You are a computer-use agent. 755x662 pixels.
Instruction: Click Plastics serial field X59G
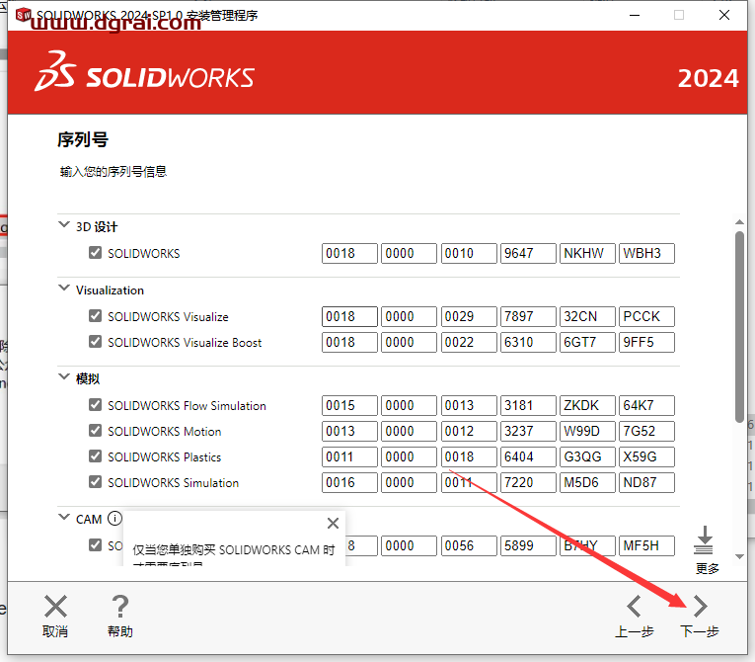[x=646, y=456]
